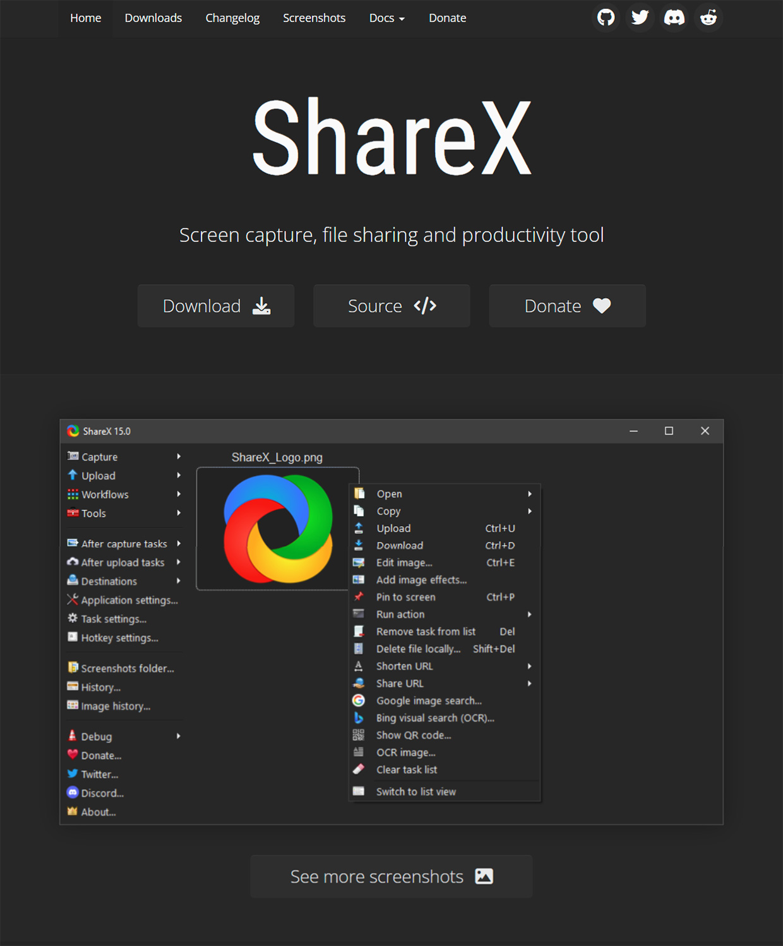Toggle Hotkey settings entry
The height and width of the screenshot is (946, 783).
[120, 637]
